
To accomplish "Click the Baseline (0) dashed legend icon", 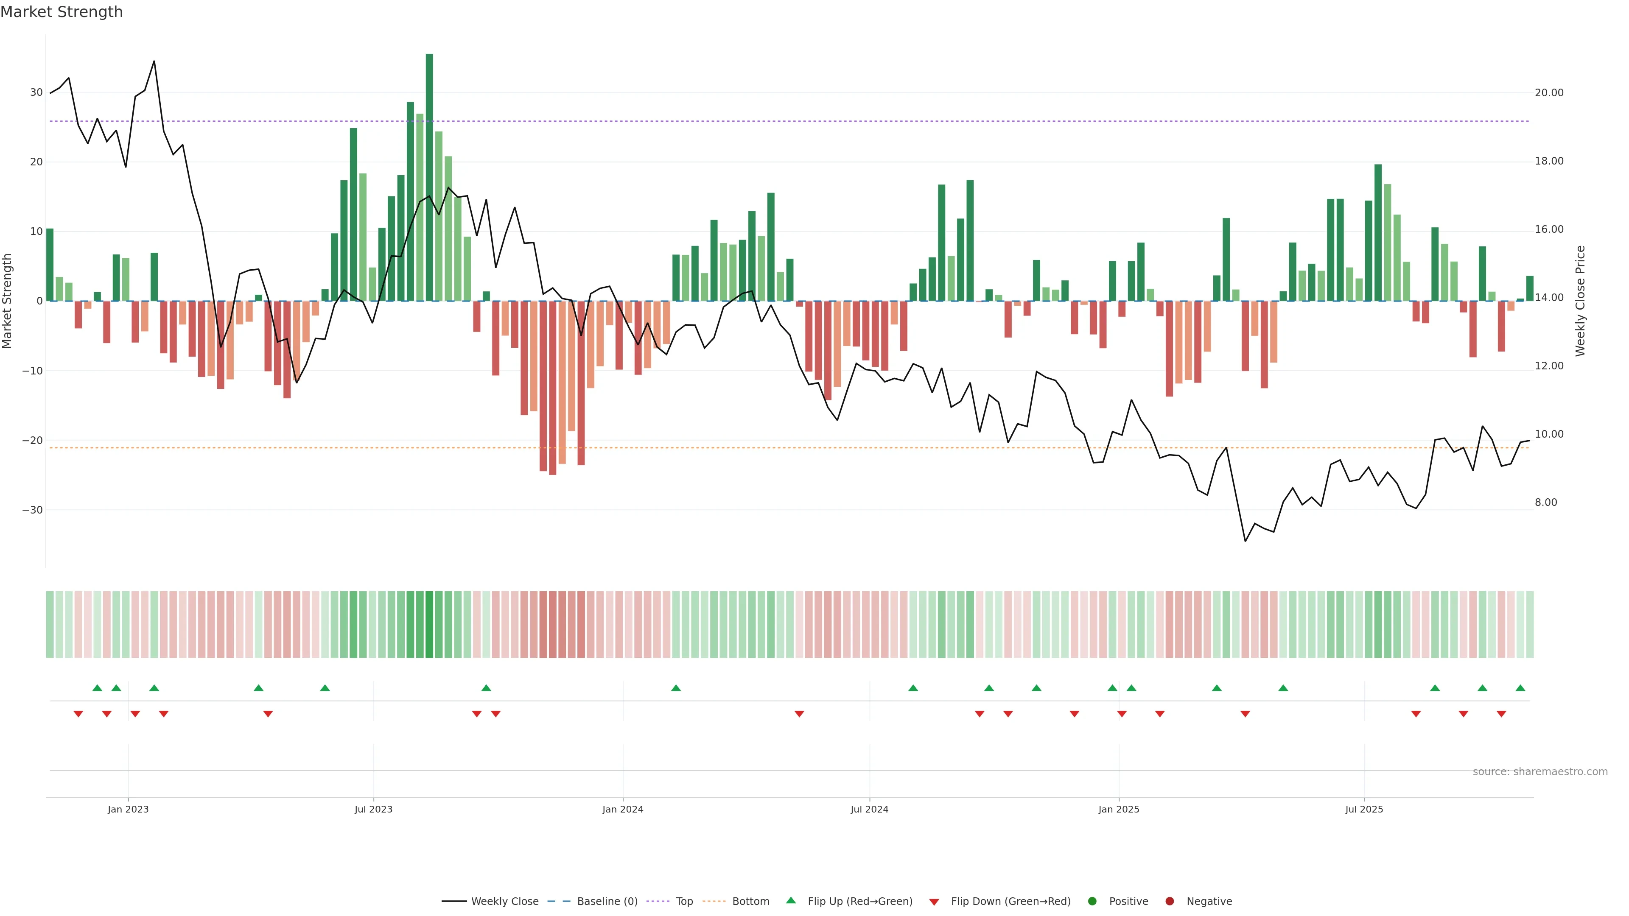I will pyautogui.click(x=558, y=902).
